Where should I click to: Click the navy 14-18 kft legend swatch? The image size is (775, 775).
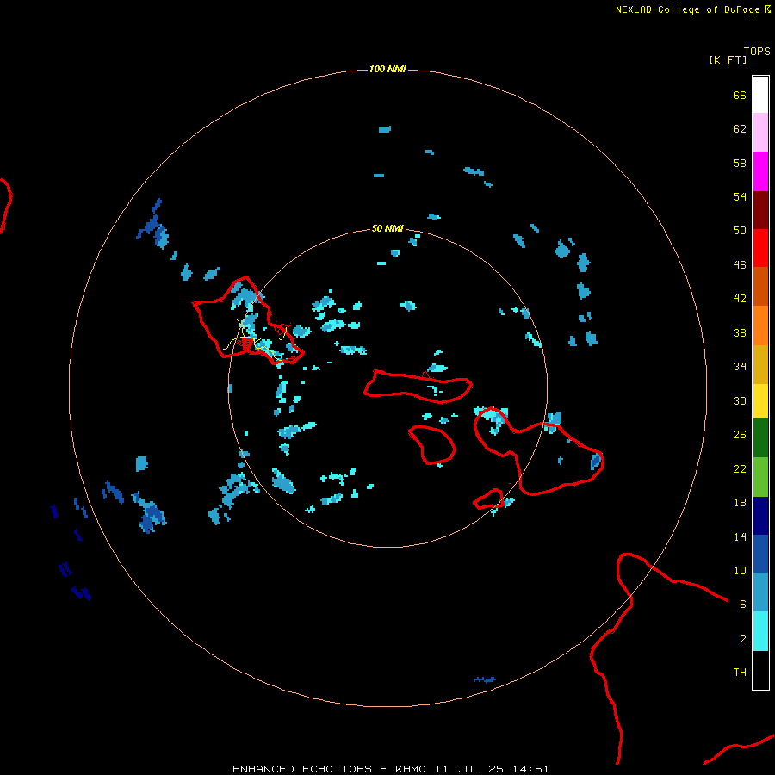760,516
